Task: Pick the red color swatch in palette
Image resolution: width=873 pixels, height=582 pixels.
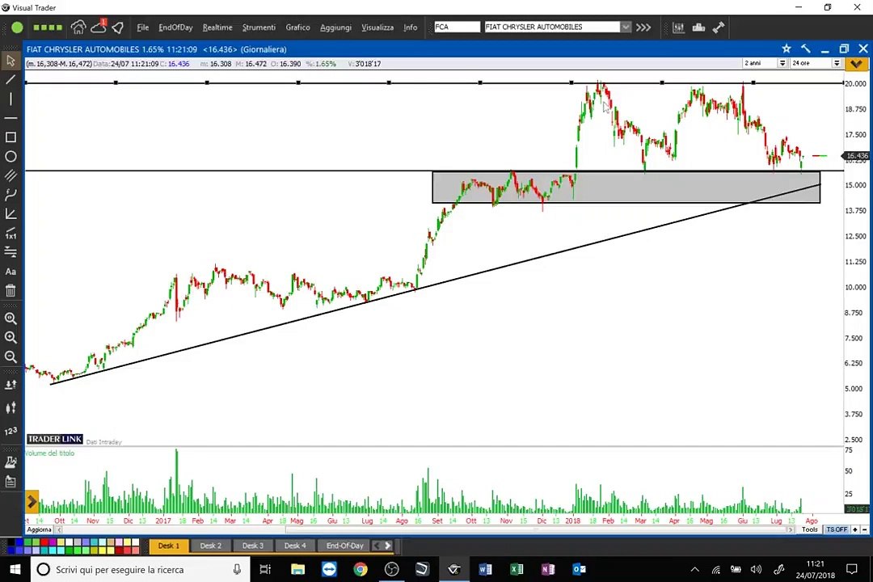Action: coord(45,542)
